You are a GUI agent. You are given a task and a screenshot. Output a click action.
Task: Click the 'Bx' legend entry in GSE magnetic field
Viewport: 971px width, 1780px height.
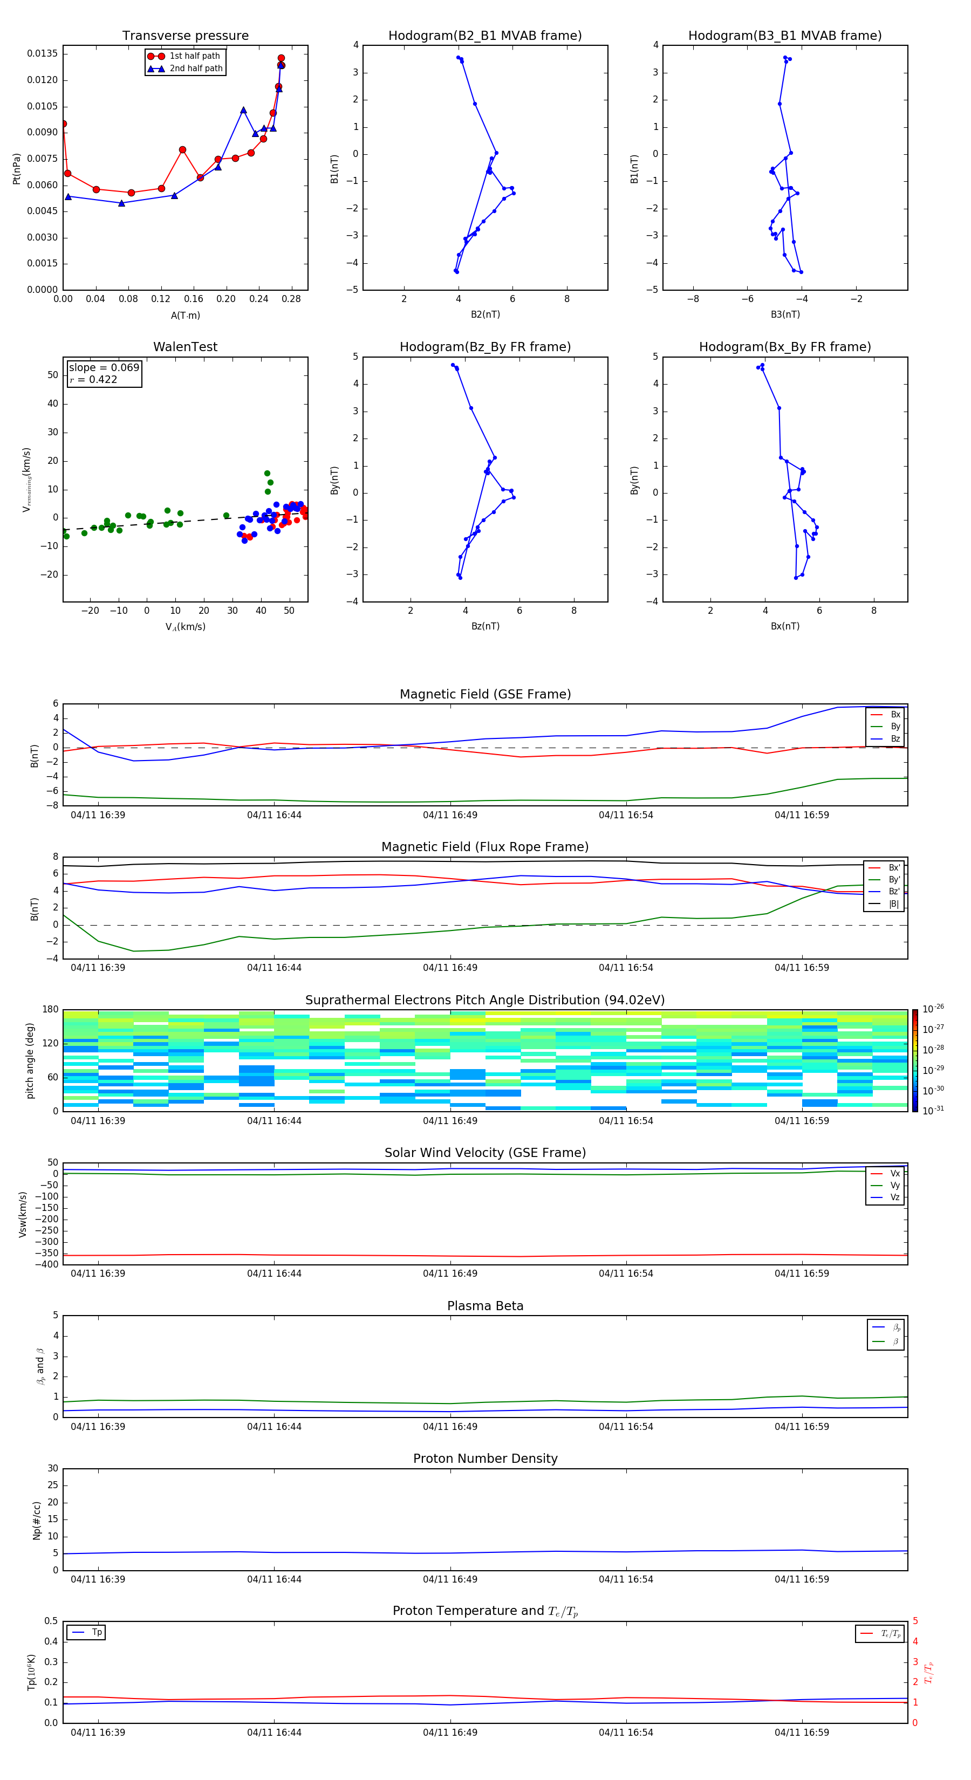[x=886, y=715]
